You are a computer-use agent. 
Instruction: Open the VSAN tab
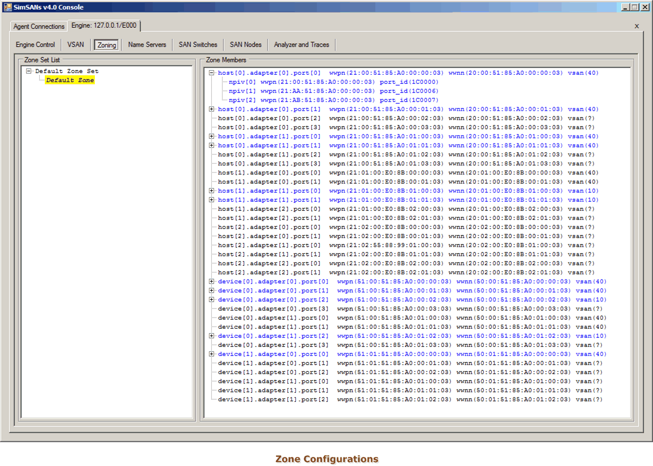76,45
